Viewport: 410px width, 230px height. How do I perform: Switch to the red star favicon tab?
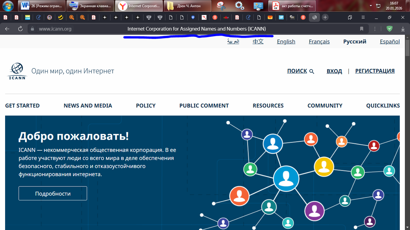pos(226,17)
